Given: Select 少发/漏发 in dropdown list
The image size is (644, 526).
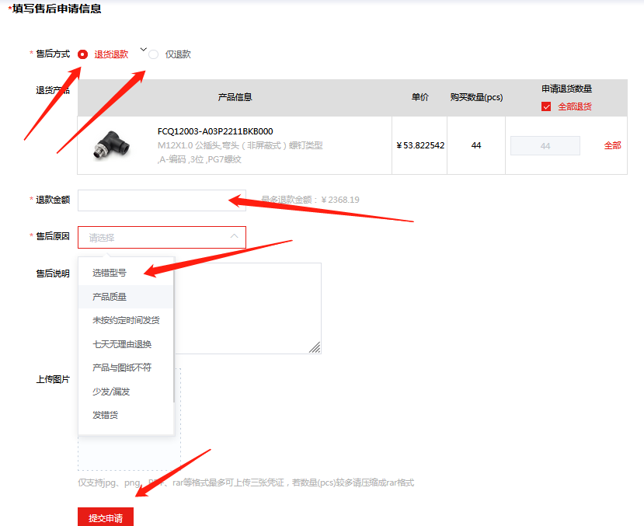Looking at the screenshot, I should 111,392.
